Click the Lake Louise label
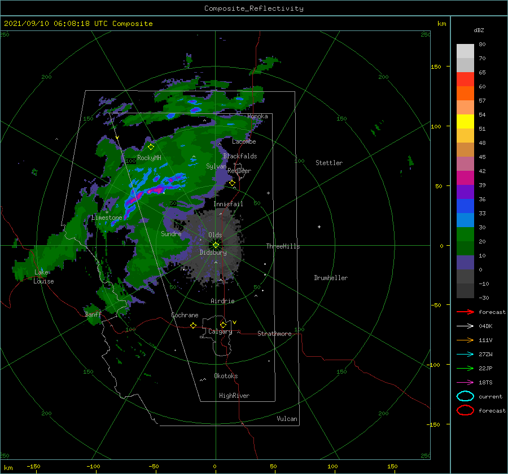508x474 pixels. click(43, 277)
